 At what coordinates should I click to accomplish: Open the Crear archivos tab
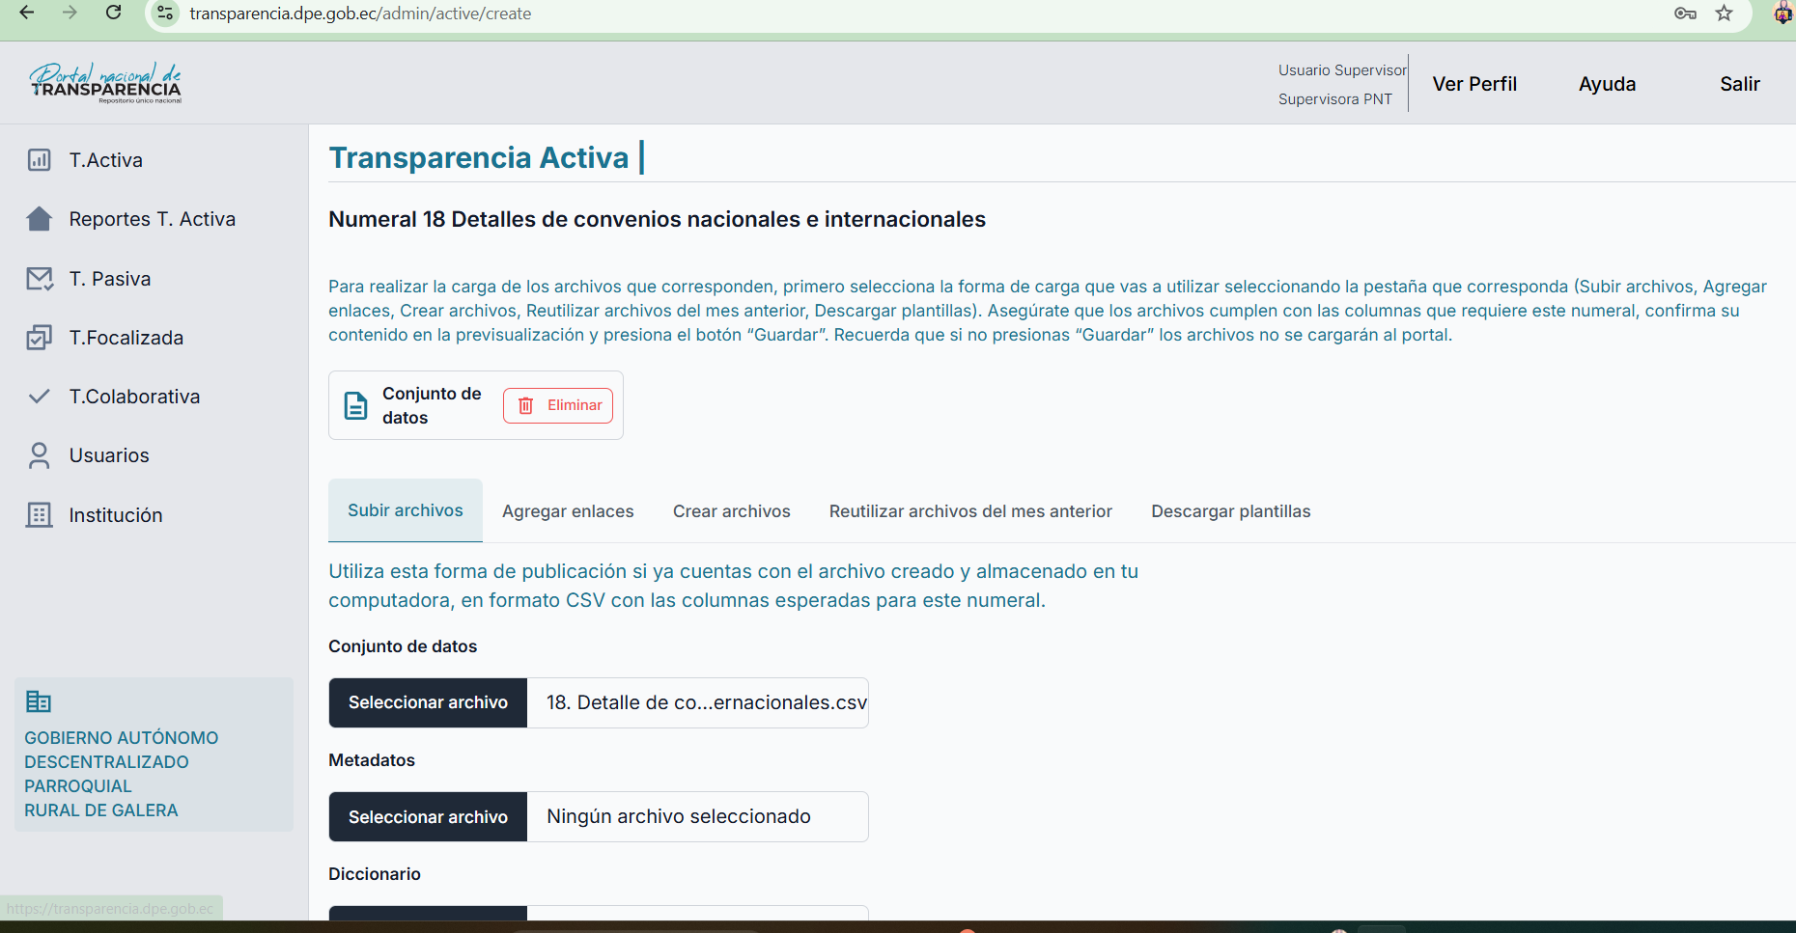tap(731, 511)
